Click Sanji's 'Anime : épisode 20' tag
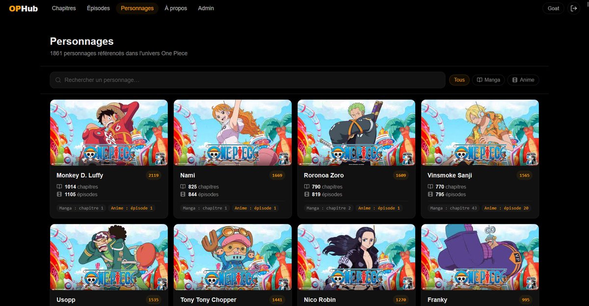 pos(507,208)
